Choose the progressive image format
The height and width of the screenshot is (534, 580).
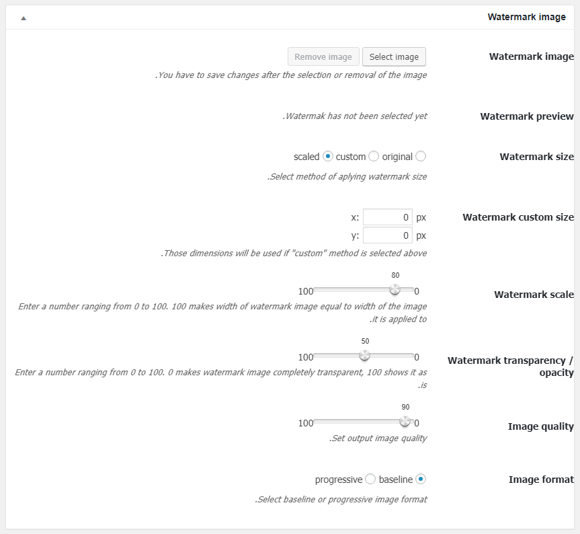(370, 480)
